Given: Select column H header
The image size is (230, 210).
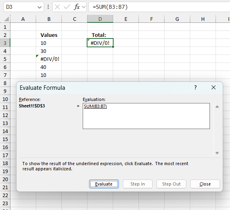Looking at the screenshot, I should click(x=203, y=19).
